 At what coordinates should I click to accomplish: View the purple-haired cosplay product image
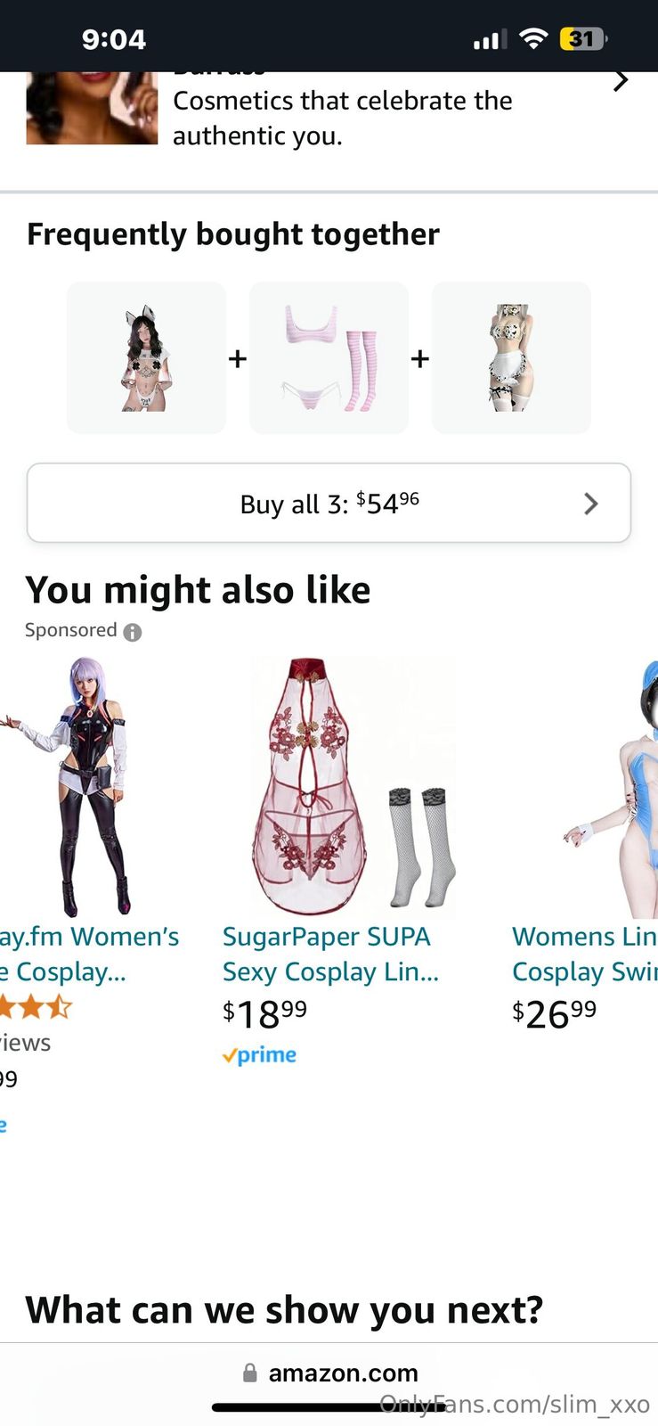point(76,787)
